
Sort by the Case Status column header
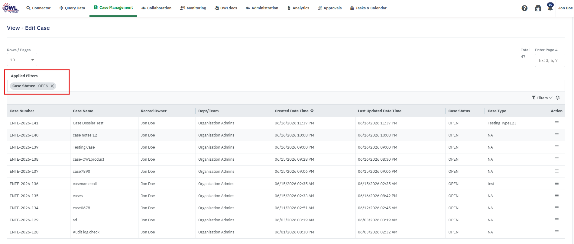point(459,111)
